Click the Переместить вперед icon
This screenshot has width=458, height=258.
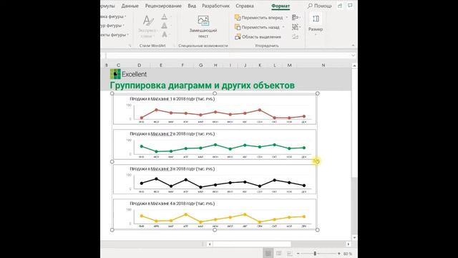click(238, 17)
